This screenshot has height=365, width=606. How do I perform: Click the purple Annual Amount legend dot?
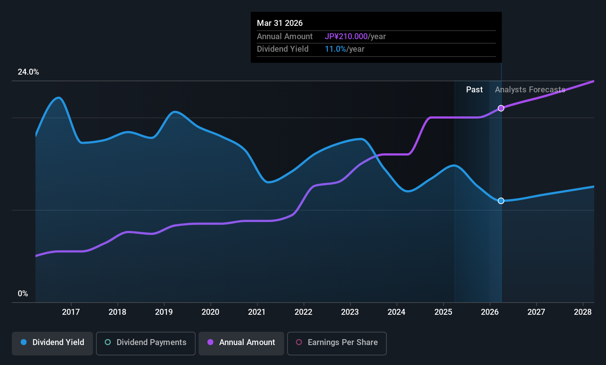coord(210,342)
